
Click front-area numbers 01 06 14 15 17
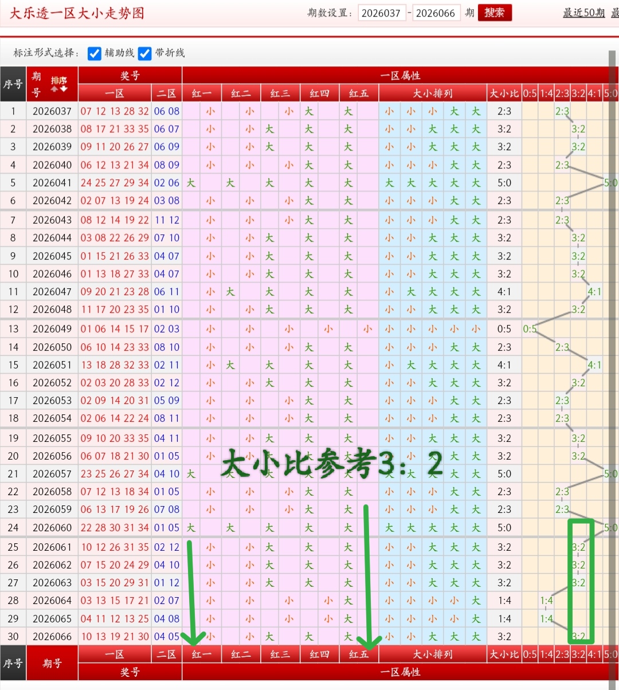pyautogui.click(x=115, y=329)
